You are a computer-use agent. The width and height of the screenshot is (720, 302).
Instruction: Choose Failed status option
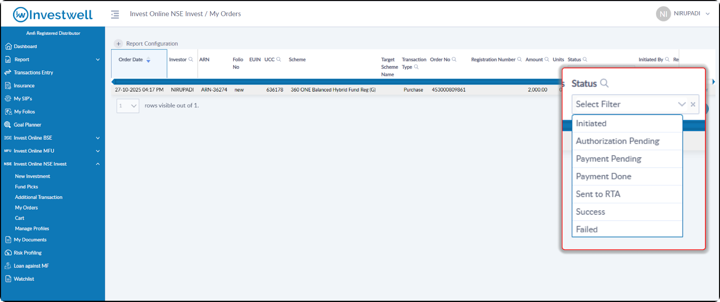click(x=627, y=229)
